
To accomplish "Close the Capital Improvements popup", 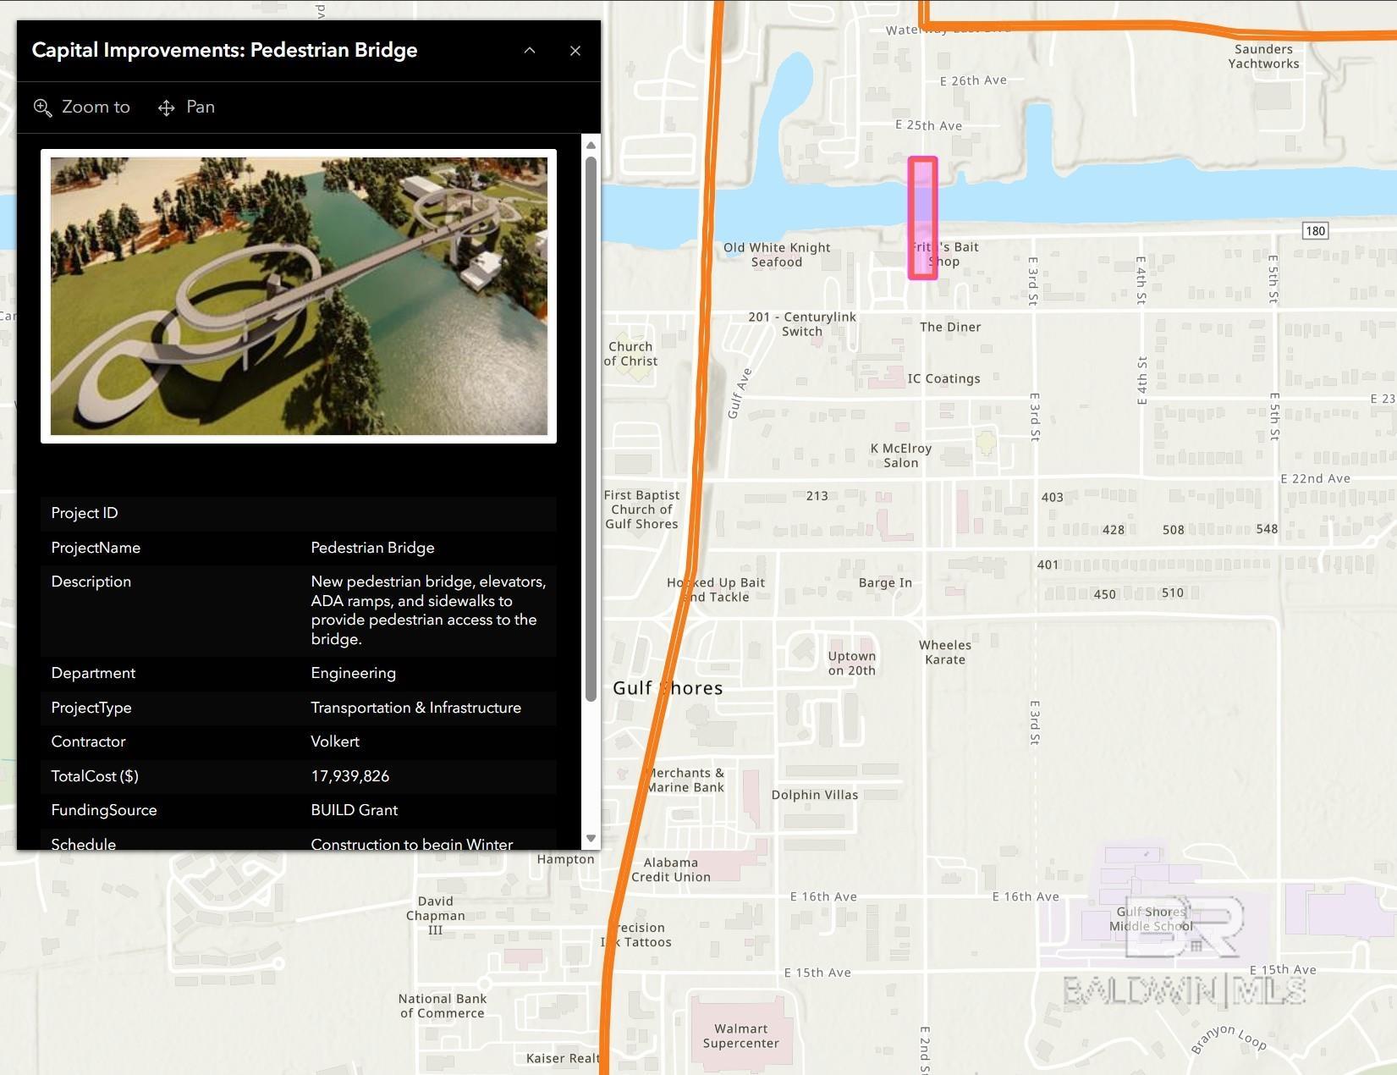I will point(575,51).
